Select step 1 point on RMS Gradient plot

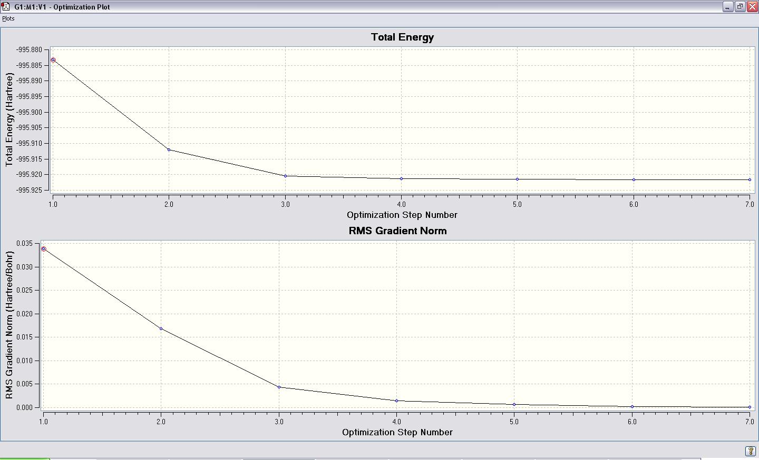point(44,249)
